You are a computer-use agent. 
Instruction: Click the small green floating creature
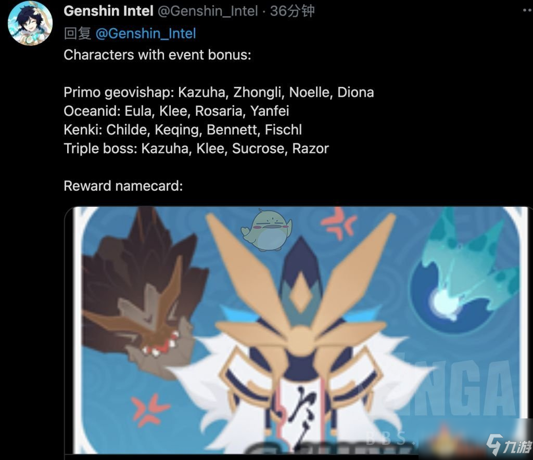coord(267,230)
